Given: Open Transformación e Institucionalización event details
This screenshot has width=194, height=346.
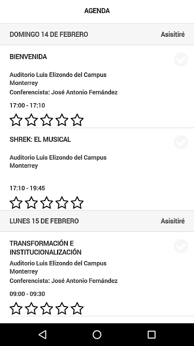Looking at the screenshot, I should (45, 248).
